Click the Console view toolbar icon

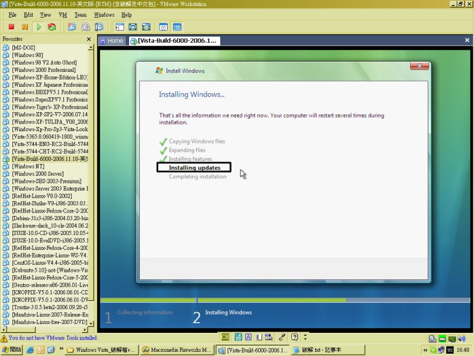pyautogui.click(x=177, y=27)
